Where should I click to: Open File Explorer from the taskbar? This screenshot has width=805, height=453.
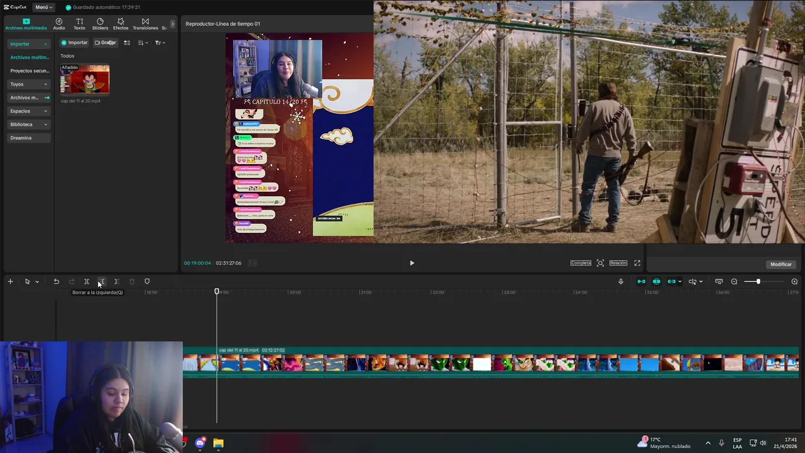click(x=218, y=443)
